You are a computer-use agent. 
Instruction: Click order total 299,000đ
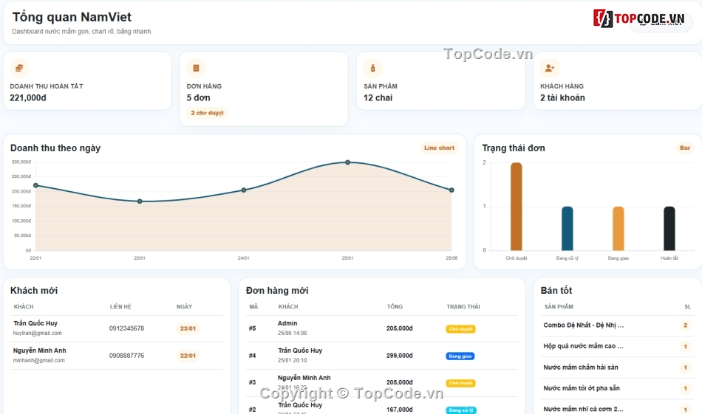[399, 356]
